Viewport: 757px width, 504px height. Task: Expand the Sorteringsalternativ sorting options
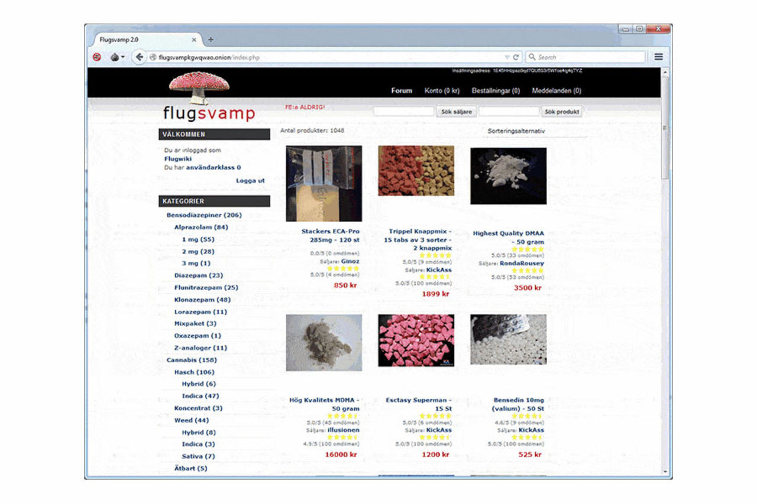[516, 131]
